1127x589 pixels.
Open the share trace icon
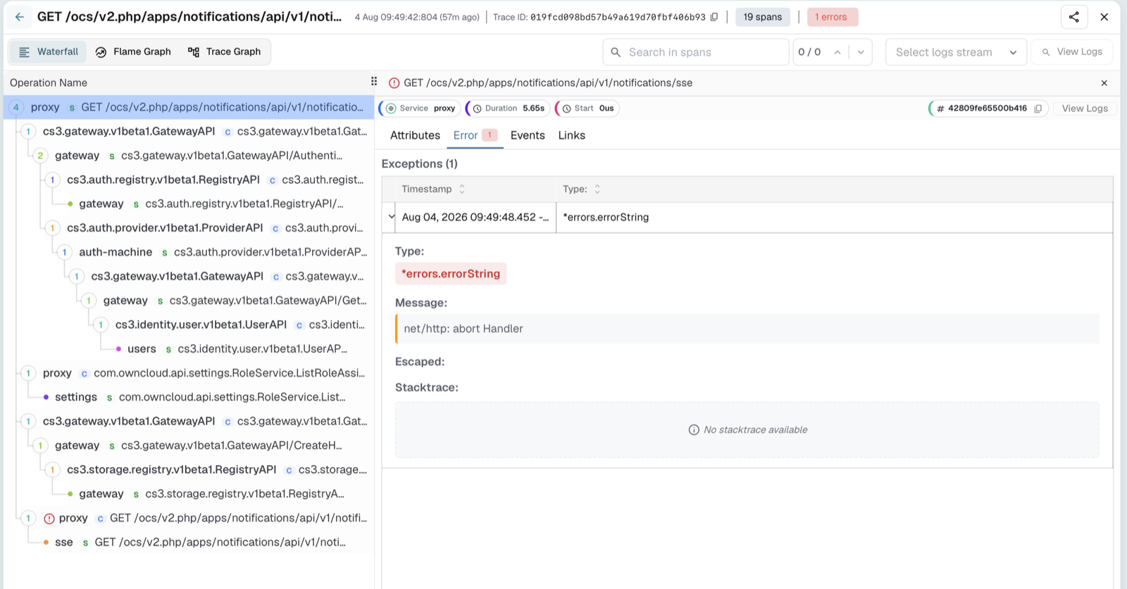pyautogui.click(x=1073, y=17)
